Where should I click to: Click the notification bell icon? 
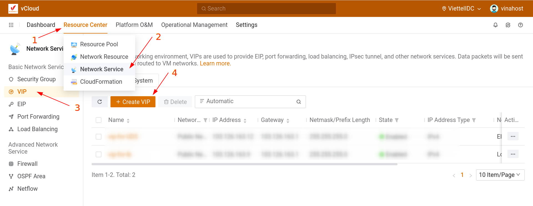click(495, 25)
